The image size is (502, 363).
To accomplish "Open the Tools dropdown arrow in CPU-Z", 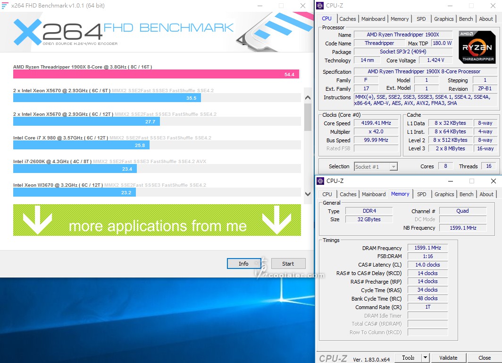I will pos(426,357).
